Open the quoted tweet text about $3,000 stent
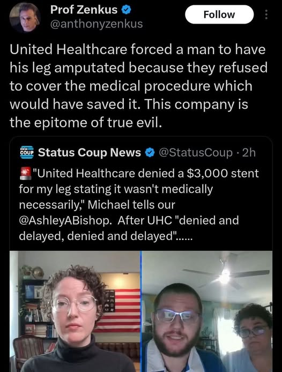This screenshot has height=372, width=282. 139,204
